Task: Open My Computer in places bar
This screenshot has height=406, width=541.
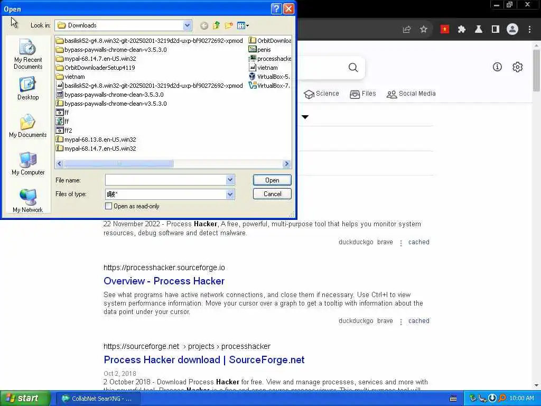Action: coord(28,164)
